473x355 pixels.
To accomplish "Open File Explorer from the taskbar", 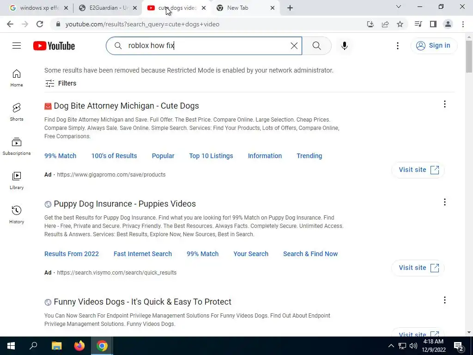I will [56, 346].
